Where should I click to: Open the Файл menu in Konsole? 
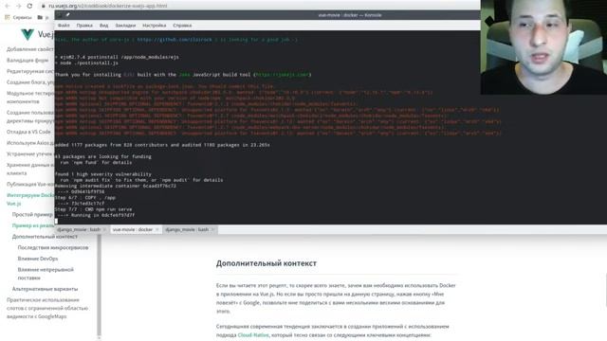[64, 26]
